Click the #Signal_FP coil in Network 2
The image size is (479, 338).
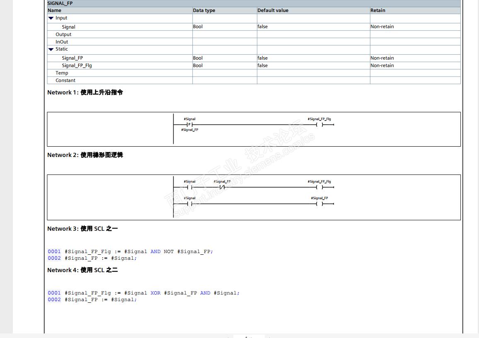[x=319, y=204]
